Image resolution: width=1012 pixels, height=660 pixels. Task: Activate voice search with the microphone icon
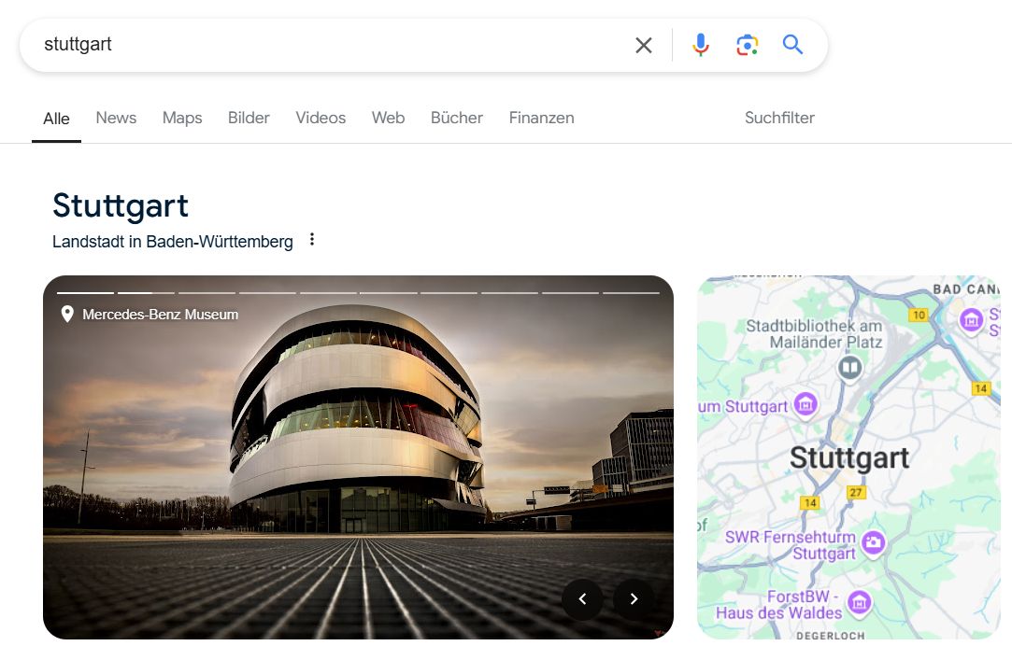(700, 44)
